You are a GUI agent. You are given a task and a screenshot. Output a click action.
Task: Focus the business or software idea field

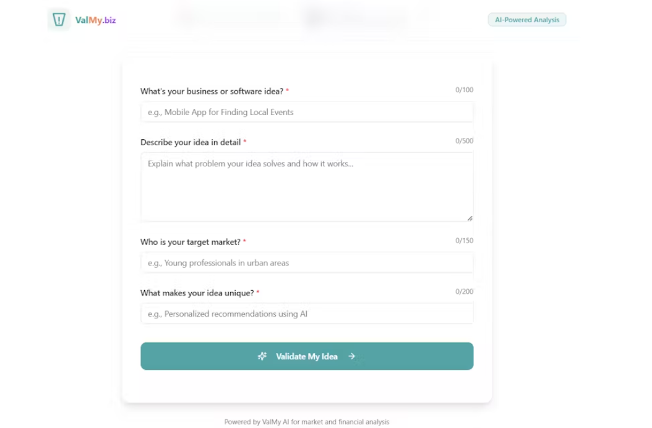[307, 112]
